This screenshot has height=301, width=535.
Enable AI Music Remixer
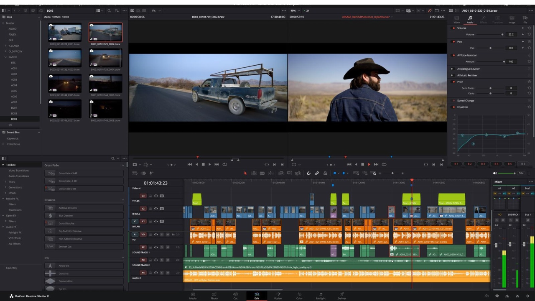pyautogui.click(x=452, y=75)
